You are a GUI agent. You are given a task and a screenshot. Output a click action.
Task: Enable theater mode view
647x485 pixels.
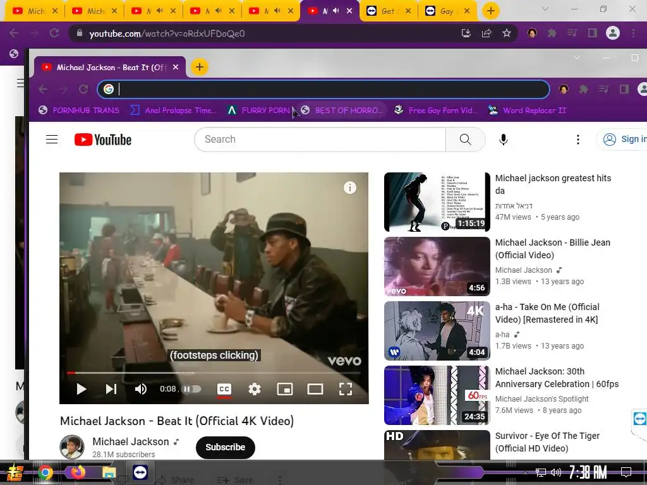pyautogui.click(x=315, y=389)
